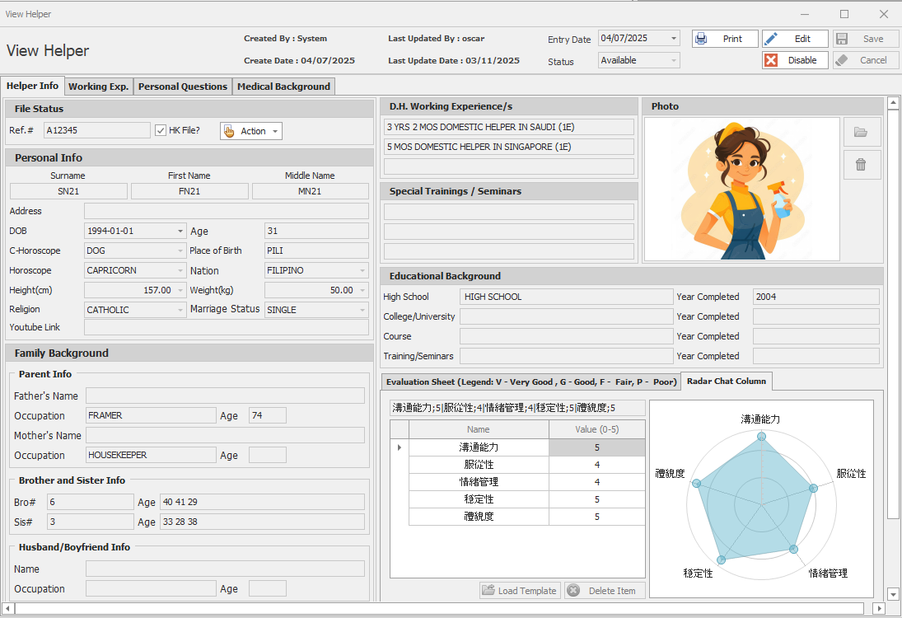Click the Load Template folder icon
The width and height of the screenshot is (902, 618).
pos(488,591)
